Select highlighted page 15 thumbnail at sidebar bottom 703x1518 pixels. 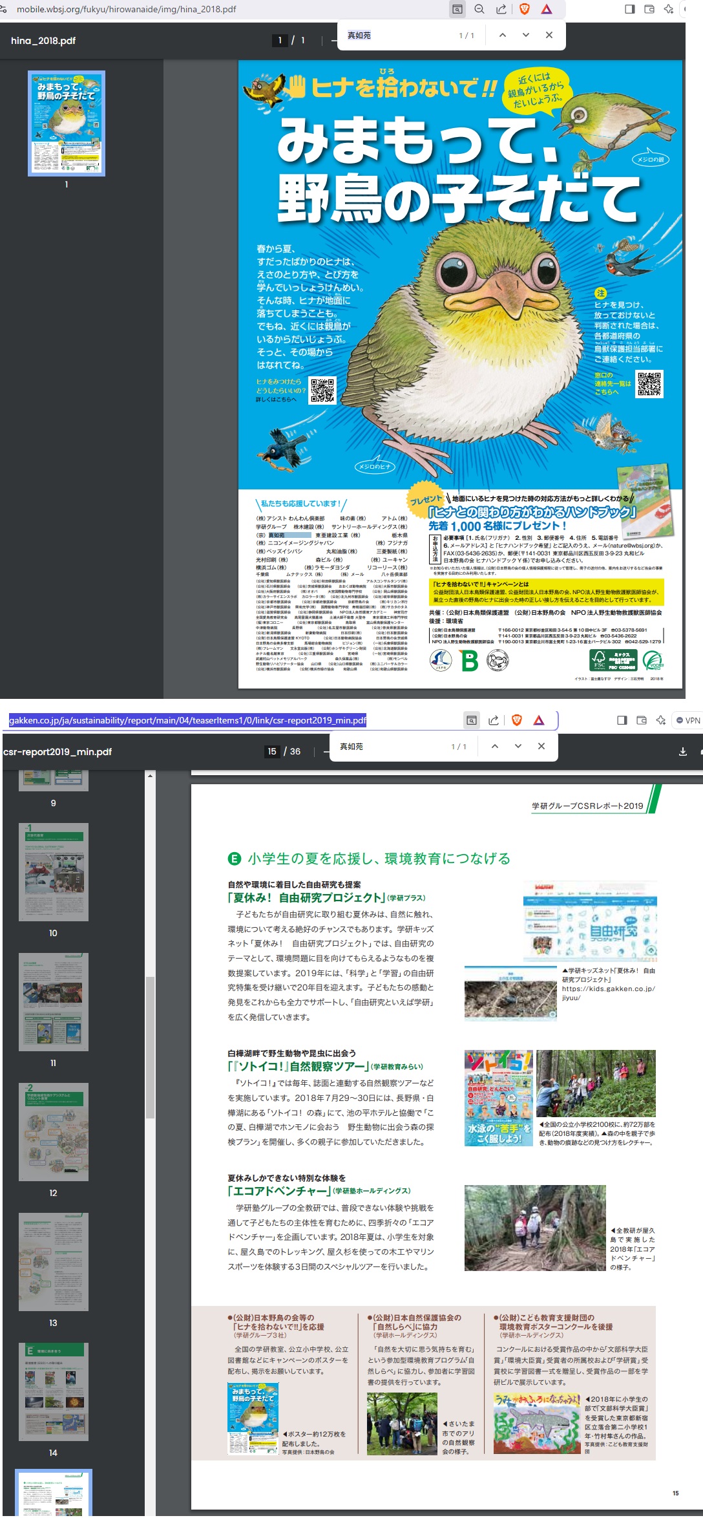pyautogui.click(x=54, y=1492)
